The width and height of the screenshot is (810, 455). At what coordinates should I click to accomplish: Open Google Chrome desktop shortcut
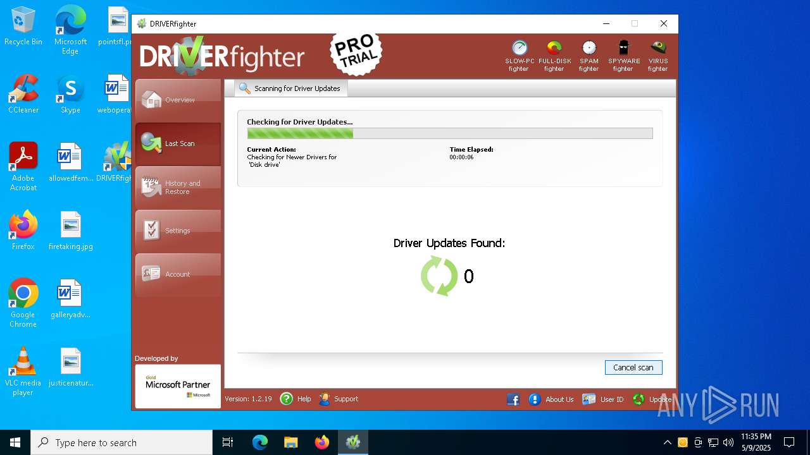(23, 303)
